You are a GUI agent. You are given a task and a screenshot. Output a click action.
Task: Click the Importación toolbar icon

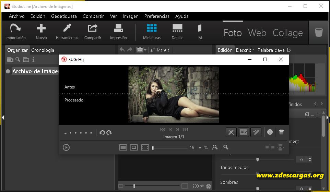point(15,28)
